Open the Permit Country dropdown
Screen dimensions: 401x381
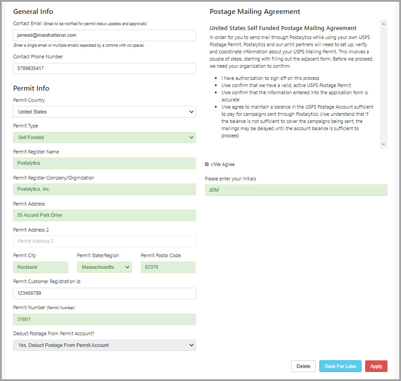click(x=105, y=112)
